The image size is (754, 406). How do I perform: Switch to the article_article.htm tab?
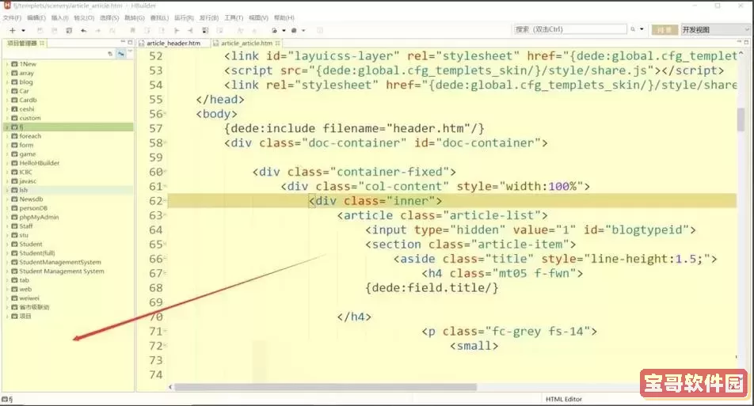(246, 44)
